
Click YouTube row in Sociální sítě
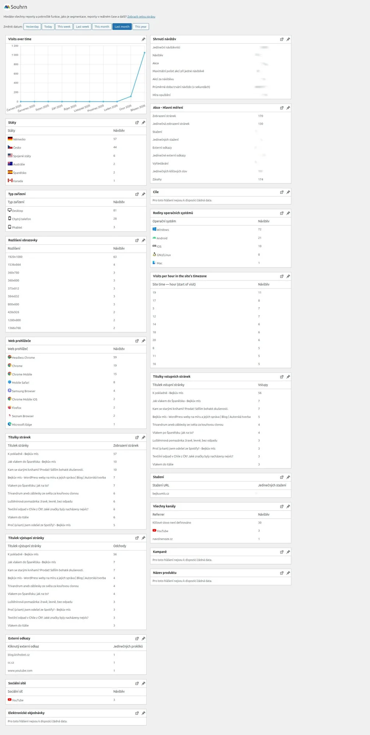[x=76, y=700]
